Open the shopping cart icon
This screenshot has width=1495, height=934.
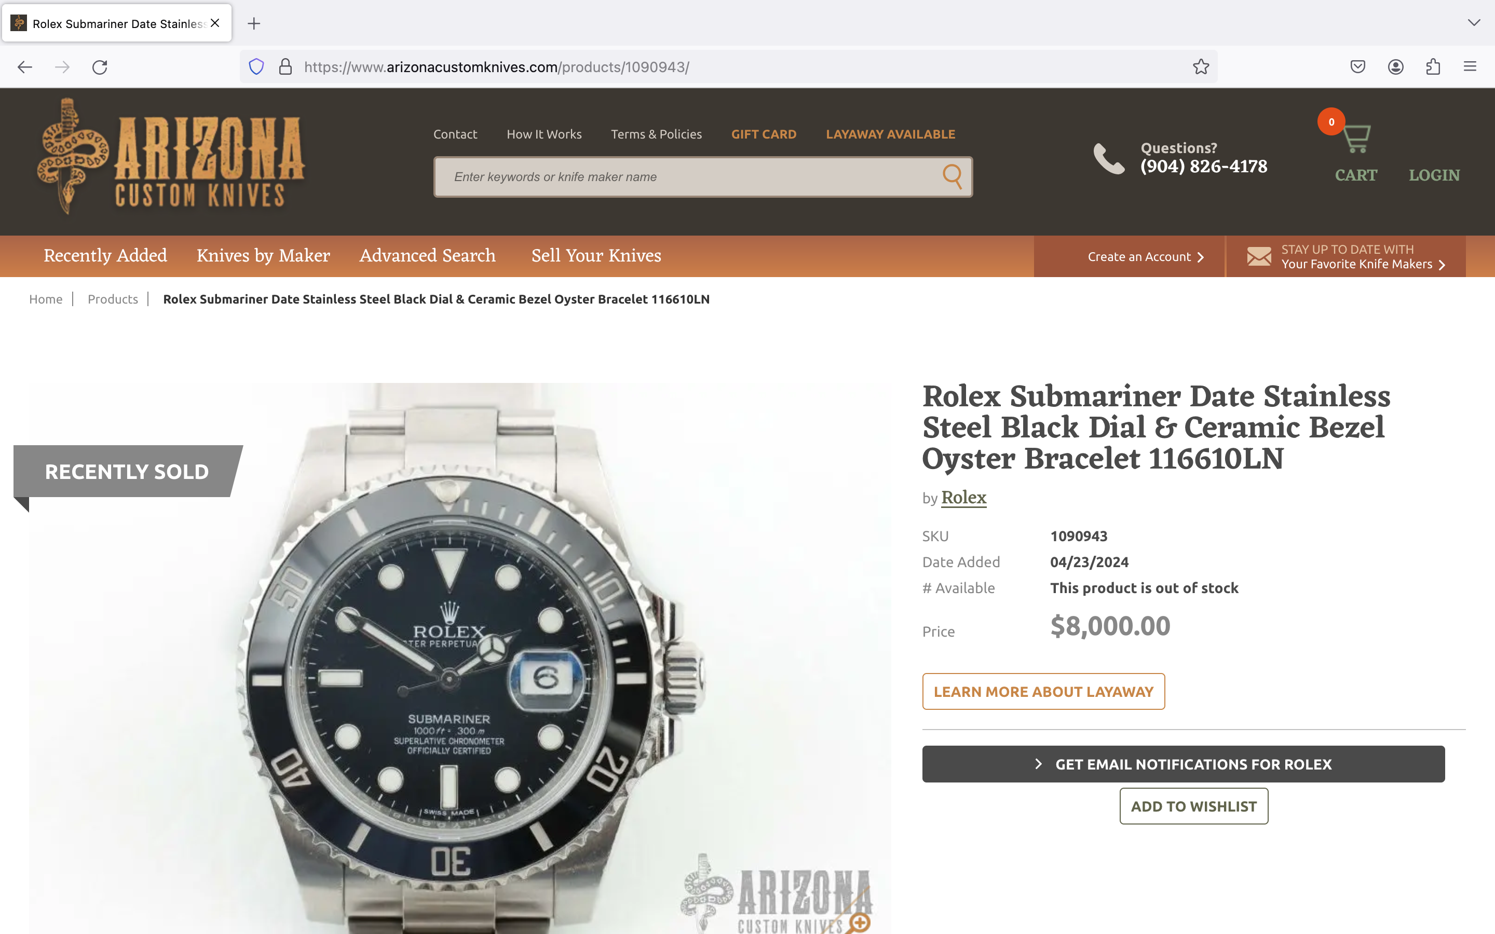(x=1356, y=139)
